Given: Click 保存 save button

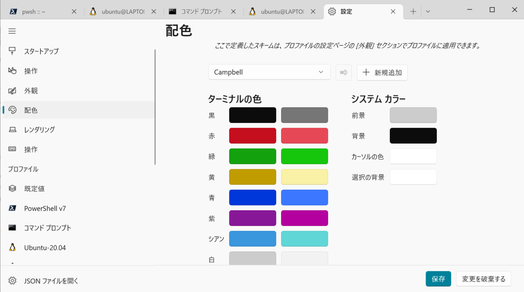Looking at the screenshot, I should pos(438,279).
